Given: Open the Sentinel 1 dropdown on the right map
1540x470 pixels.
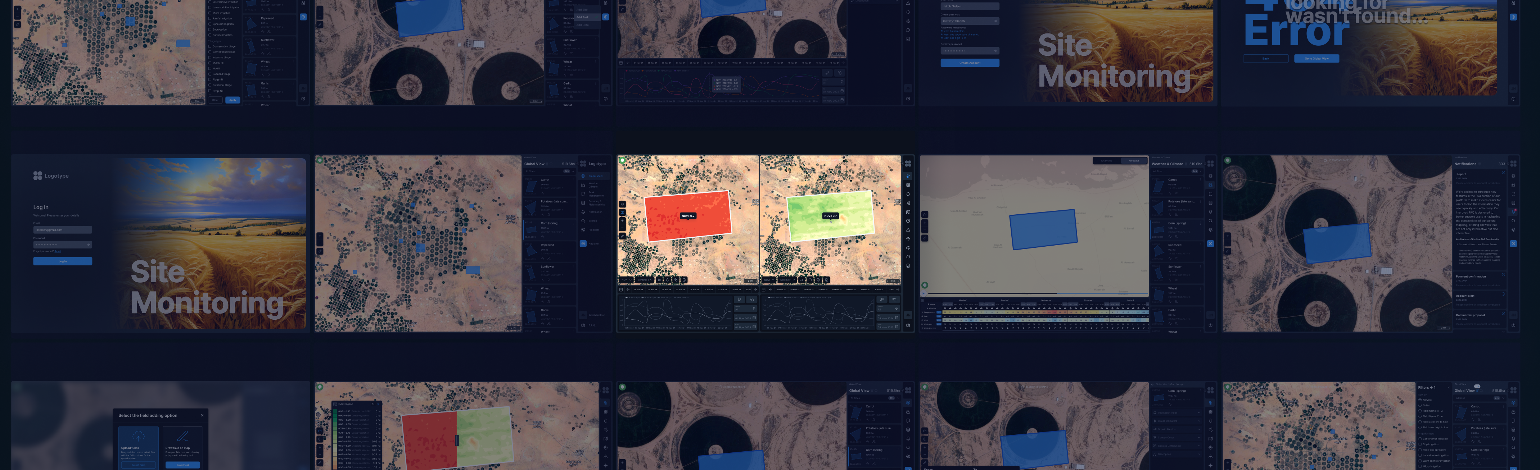Looking at the screenshot, I should click(x=787, y=280).
